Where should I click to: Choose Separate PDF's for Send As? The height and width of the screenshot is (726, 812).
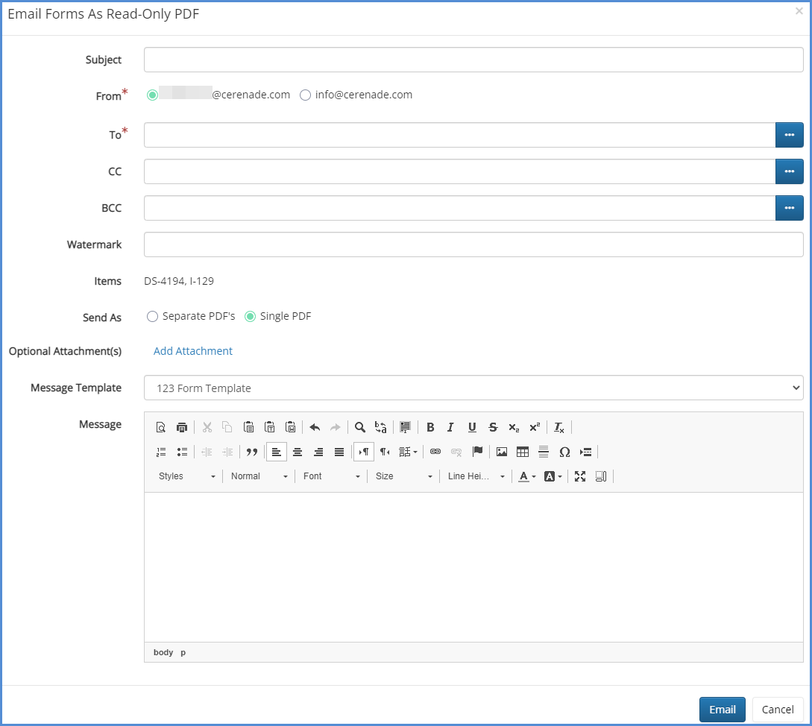[153, 316]
